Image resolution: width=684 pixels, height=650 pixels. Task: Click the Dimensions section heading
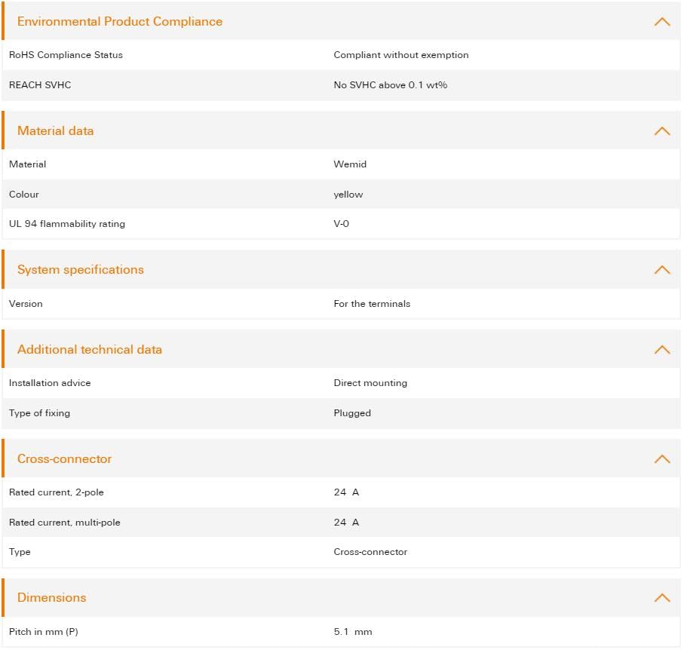pyautogui.click(x=52, y=598)
